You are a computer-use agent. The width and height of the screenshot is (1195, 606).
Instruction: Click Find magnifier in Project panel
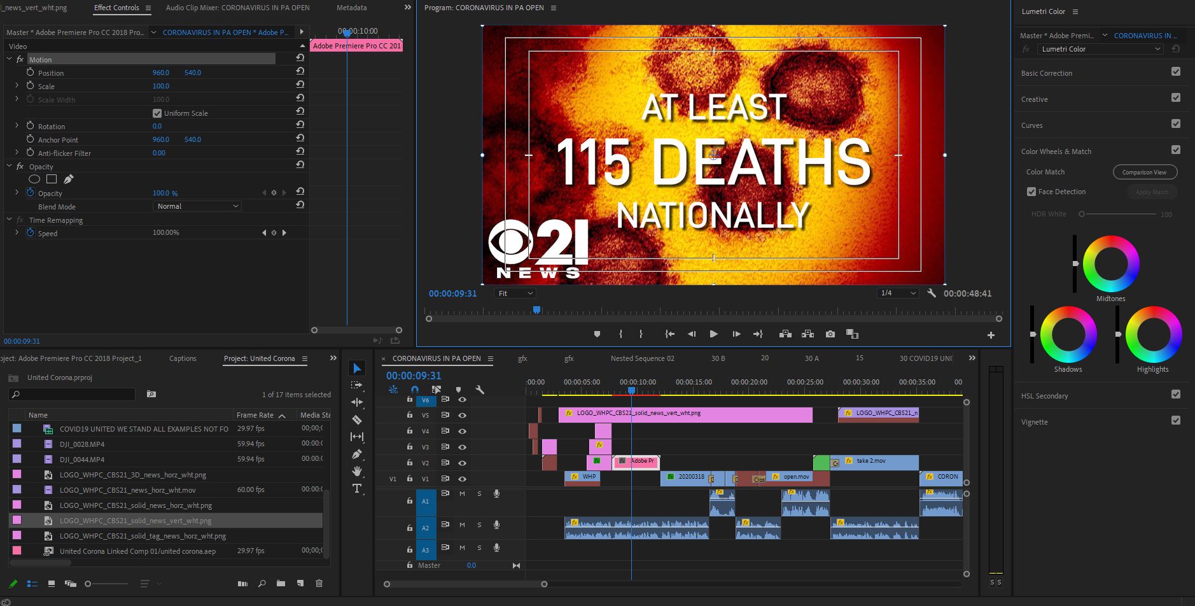coord(262,584)
